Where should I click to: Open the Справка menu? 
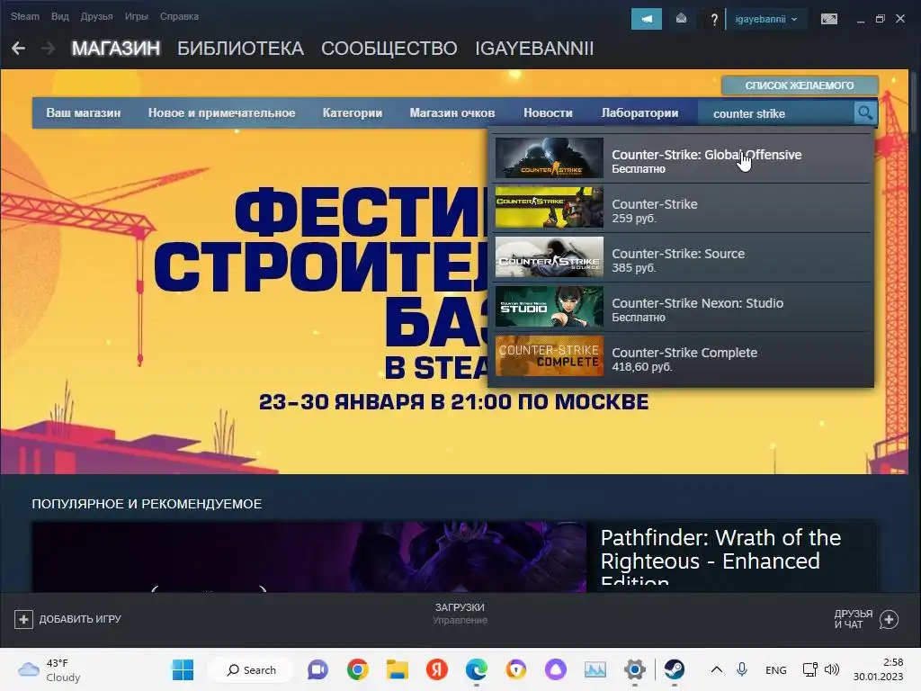point(179,16)
